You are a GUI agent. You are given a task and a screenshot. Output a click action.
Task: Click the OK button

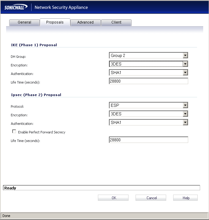click(x=113, y=198)
